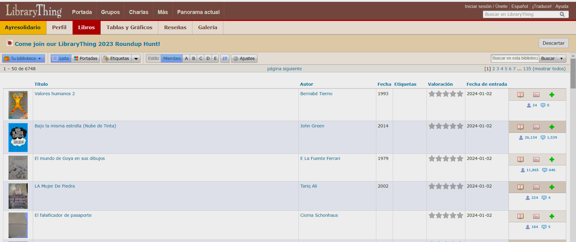The image size is (576, 242).
Task: Open book details icon for El mundo de Goya
Action: point(520,159)
